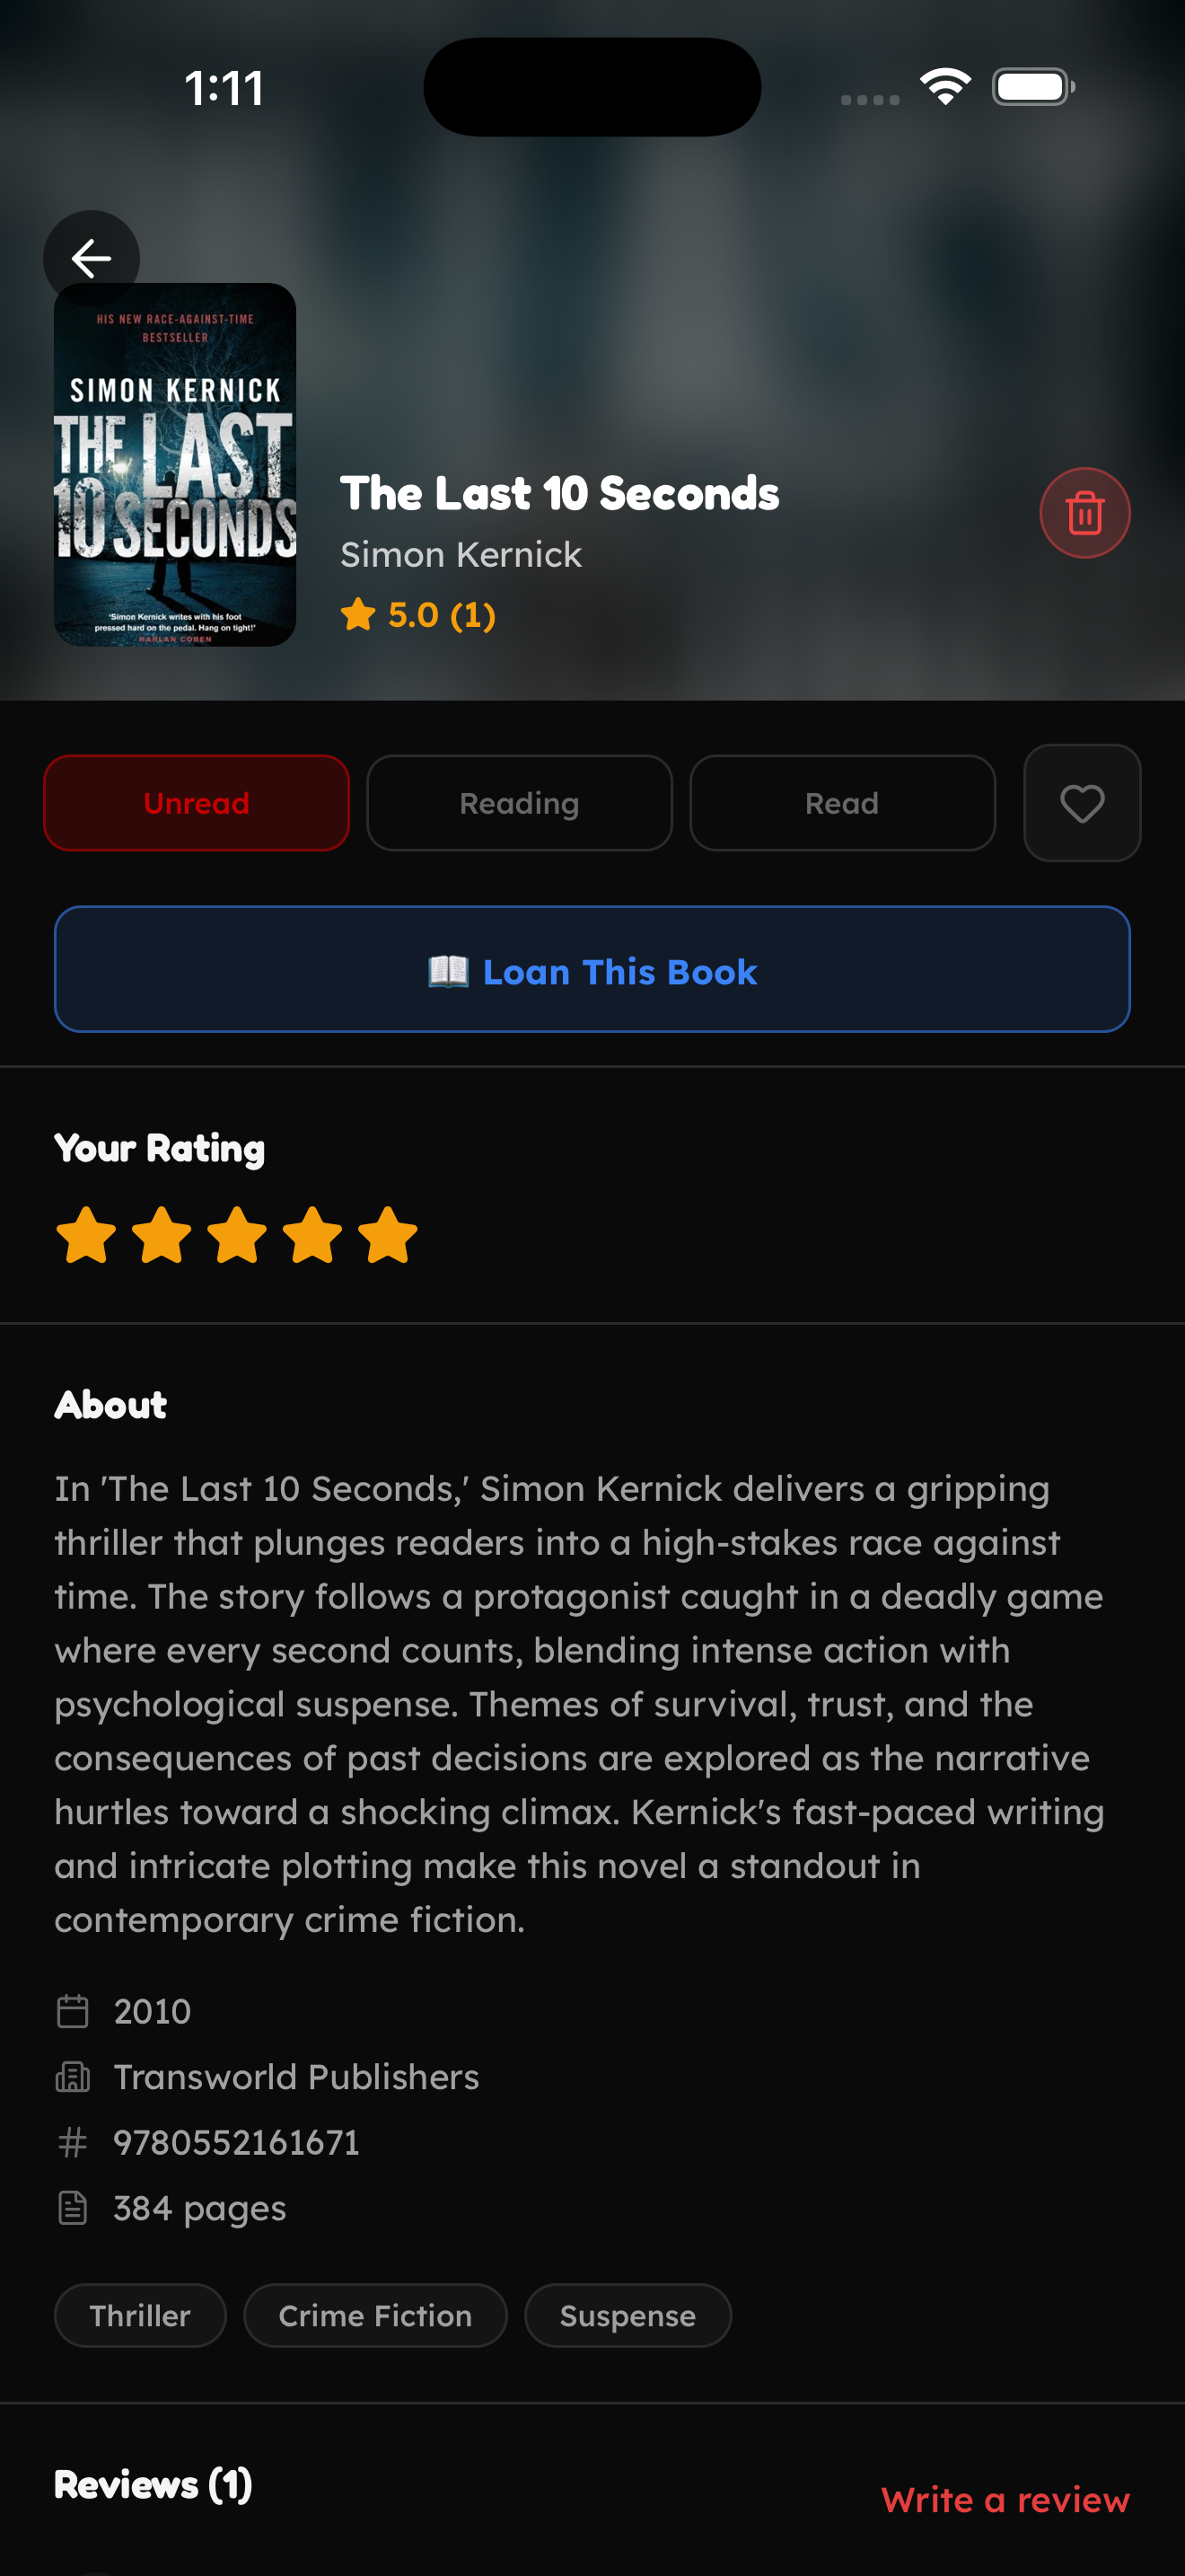Select the Thriller genre tag
The width and height of the screenshot is (1185, 2576).
[140, 2316]
